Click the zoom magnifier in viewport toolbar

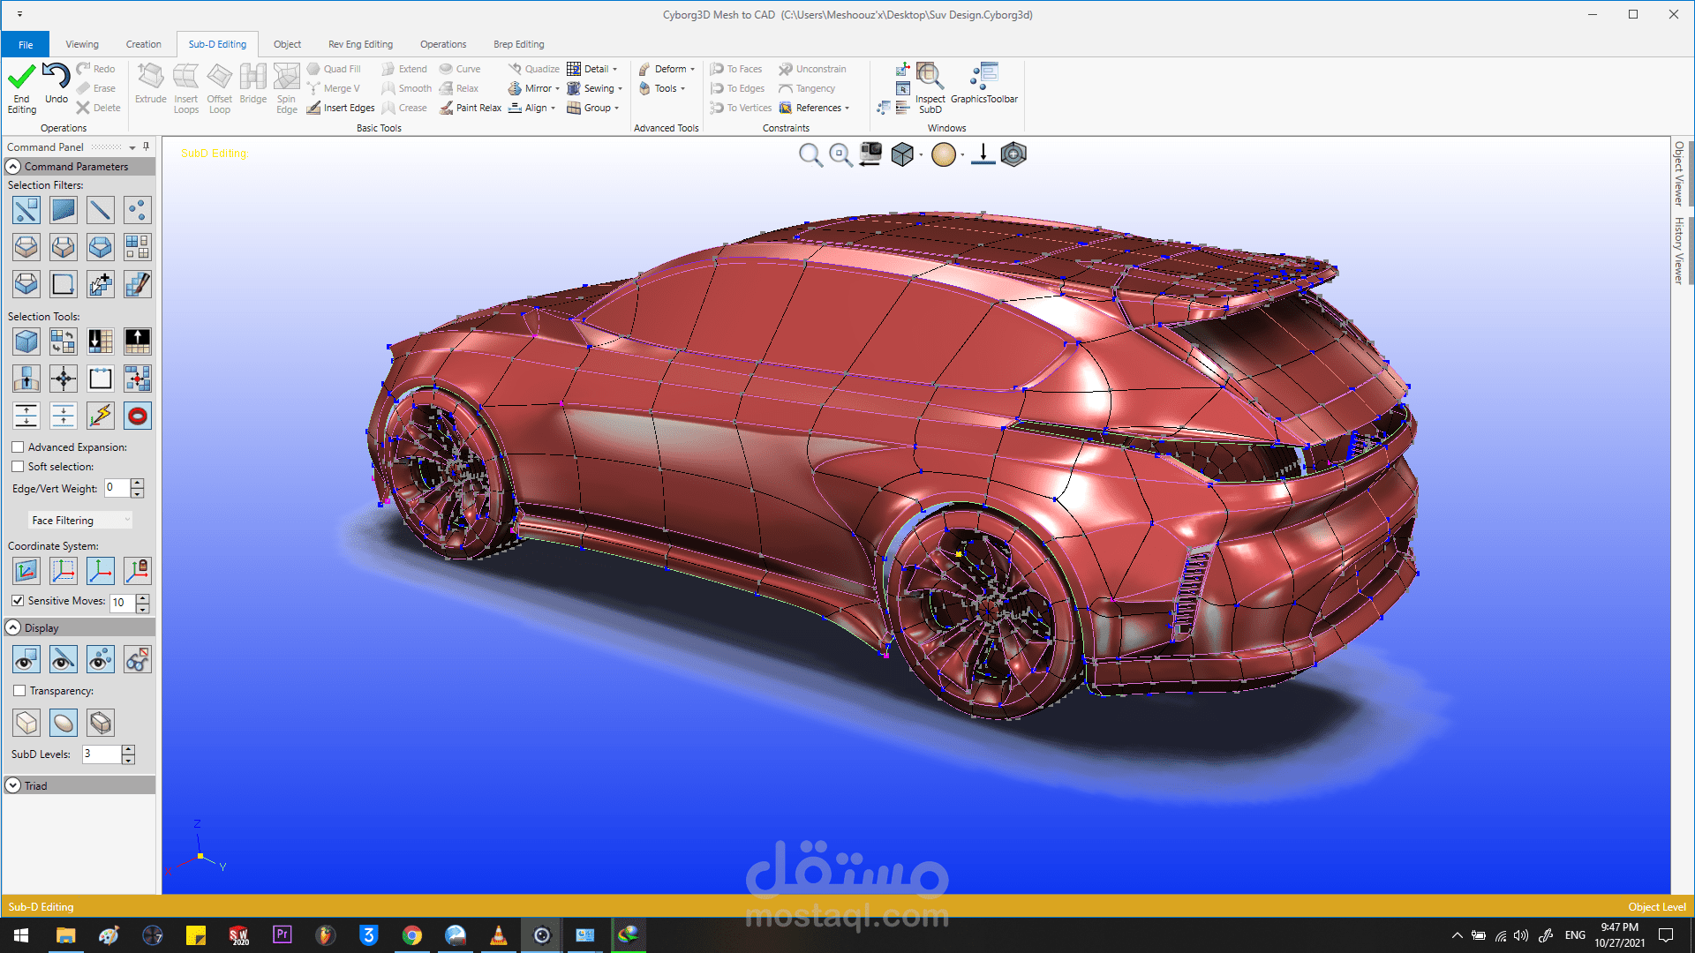pos(810,155)
